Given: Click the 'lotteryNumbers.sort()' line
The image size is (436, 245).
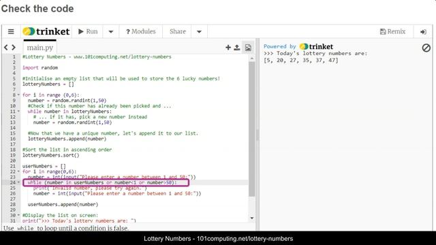Looking at the screenshot, I should click(51, 155).
